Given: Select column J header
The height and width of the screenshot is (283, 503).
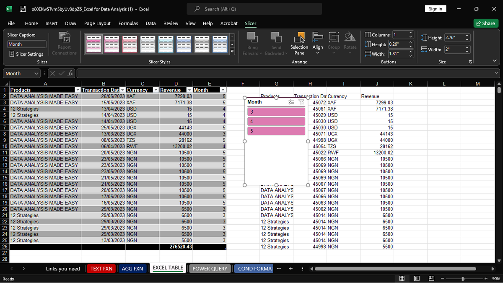Looking at the screenshot, I should coord(376,84).
